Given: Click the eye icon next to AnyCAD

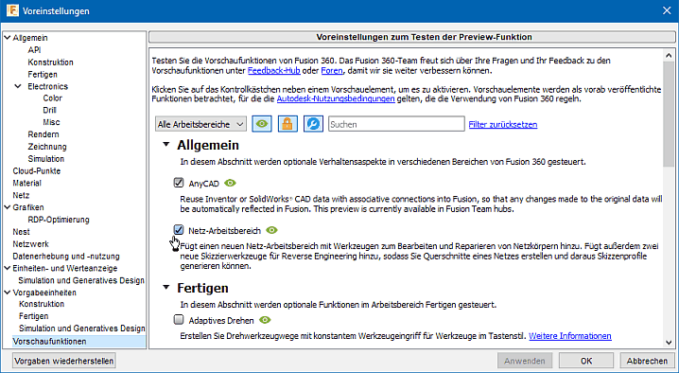Looking at the screenshot, I should (231, 183).
